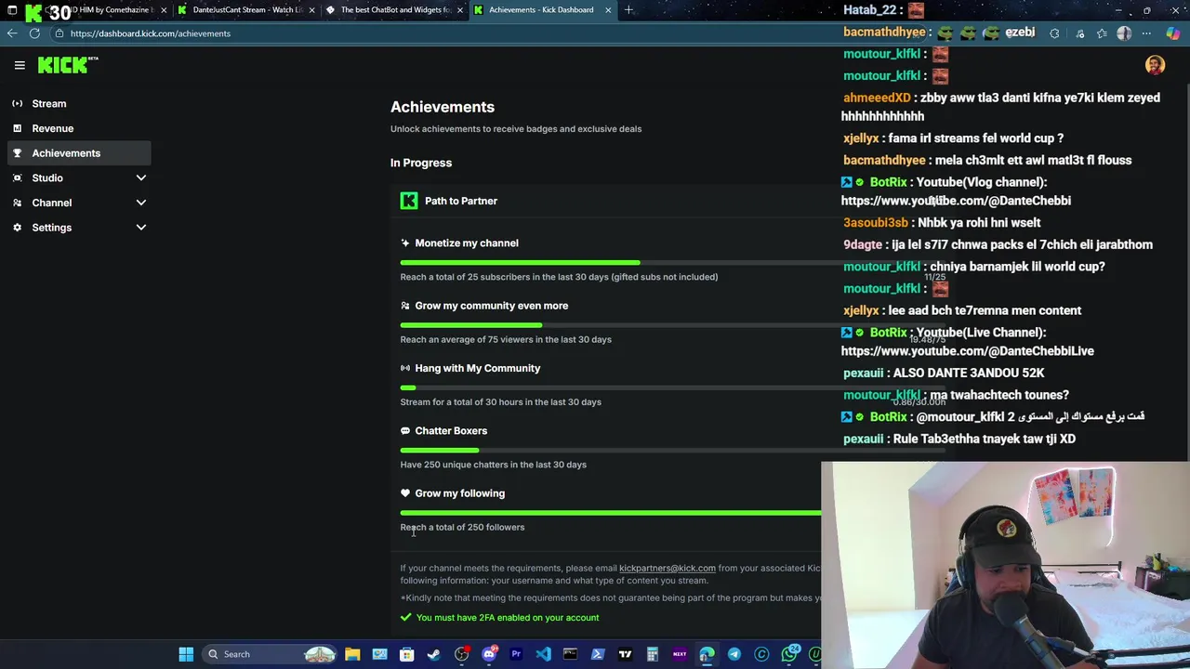Screen dimensions: 1190x669
Task: Click the kickpartners@kick.com email link
Action: [668, 568]
